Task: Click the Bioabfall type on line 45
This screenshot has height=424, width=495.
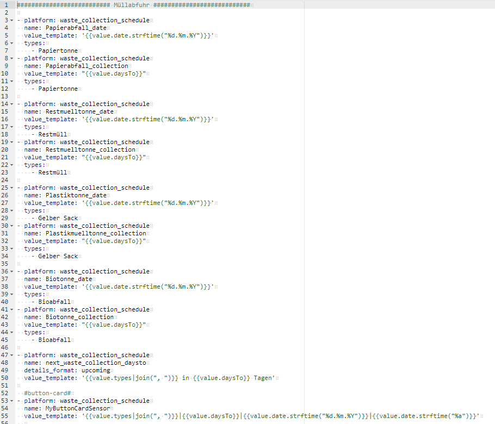Action: point(54,339)
